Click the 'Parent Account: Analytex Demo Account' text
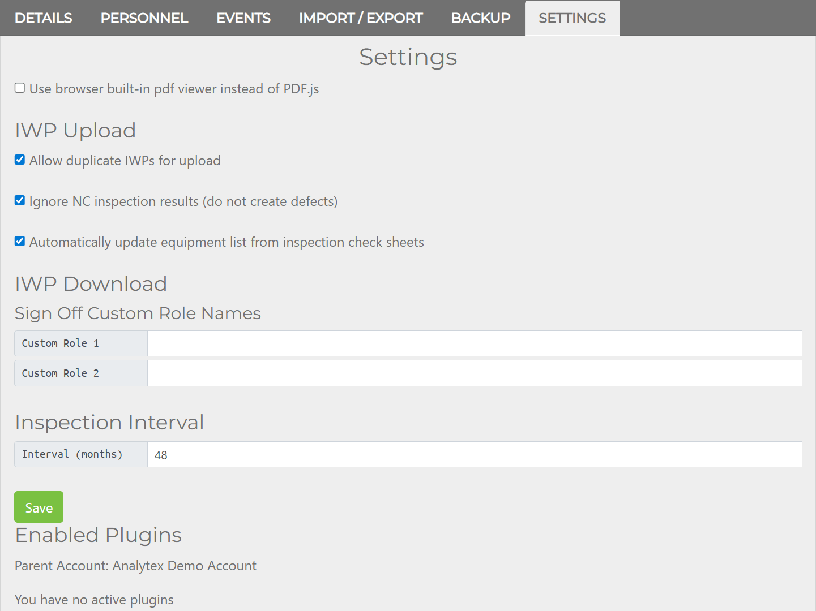The width and height of the screenshot is (816, 611). click(135, 566)
